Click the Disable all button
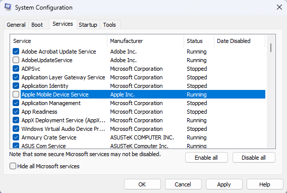 click(254, 158)
